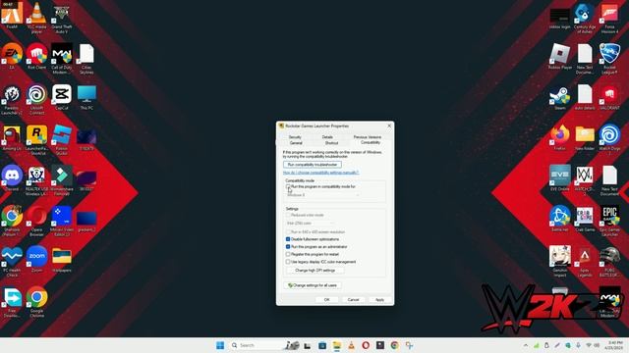Tick the greyed Reduced color mode checkbox
Screen dimensions: 629x353
[x=288, y=216]
